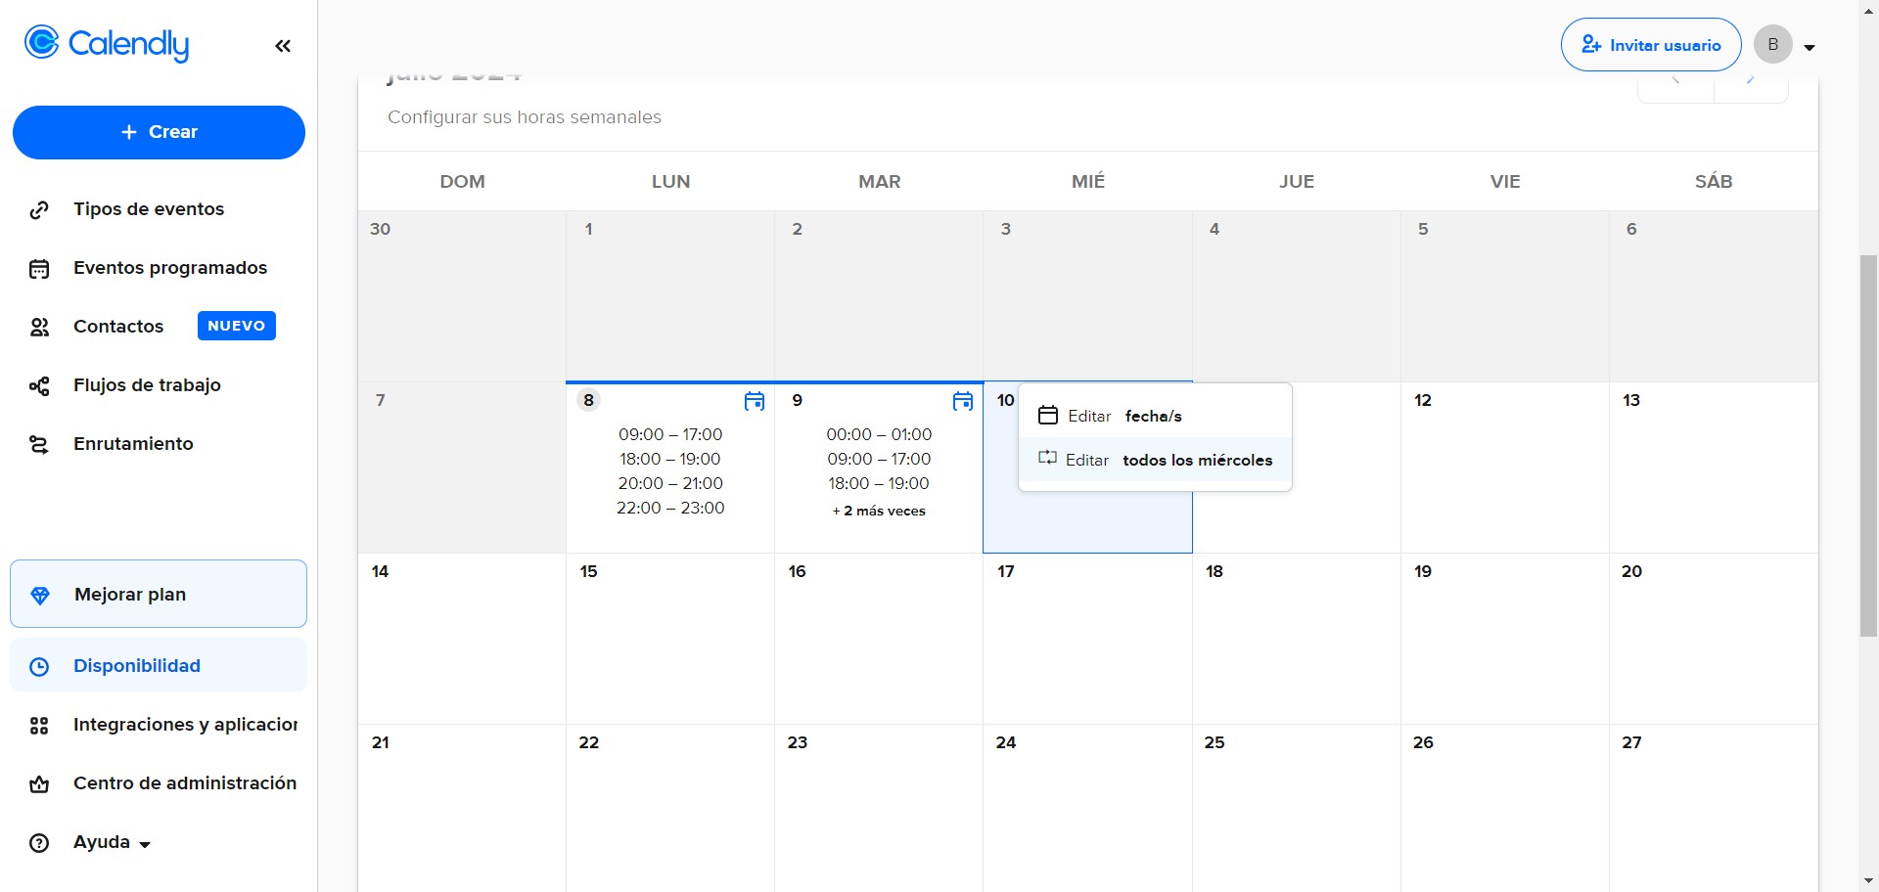Click Invitar usuario button
Viewport: 1879px width, 892px height.
[x=1651, y=45]
